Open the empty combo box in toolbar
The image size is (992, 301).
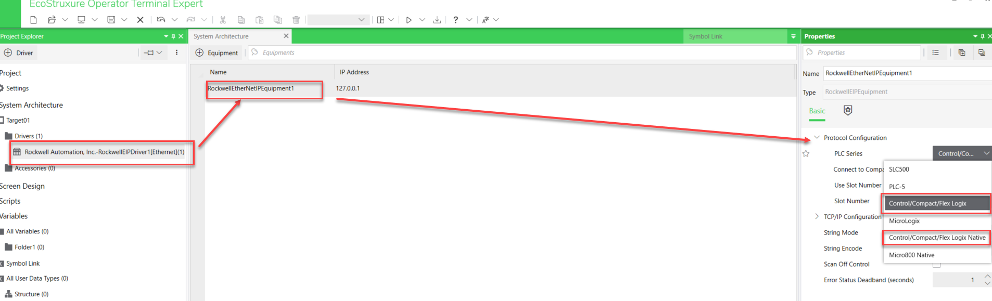pyautogui.click(x=338, y=20)
